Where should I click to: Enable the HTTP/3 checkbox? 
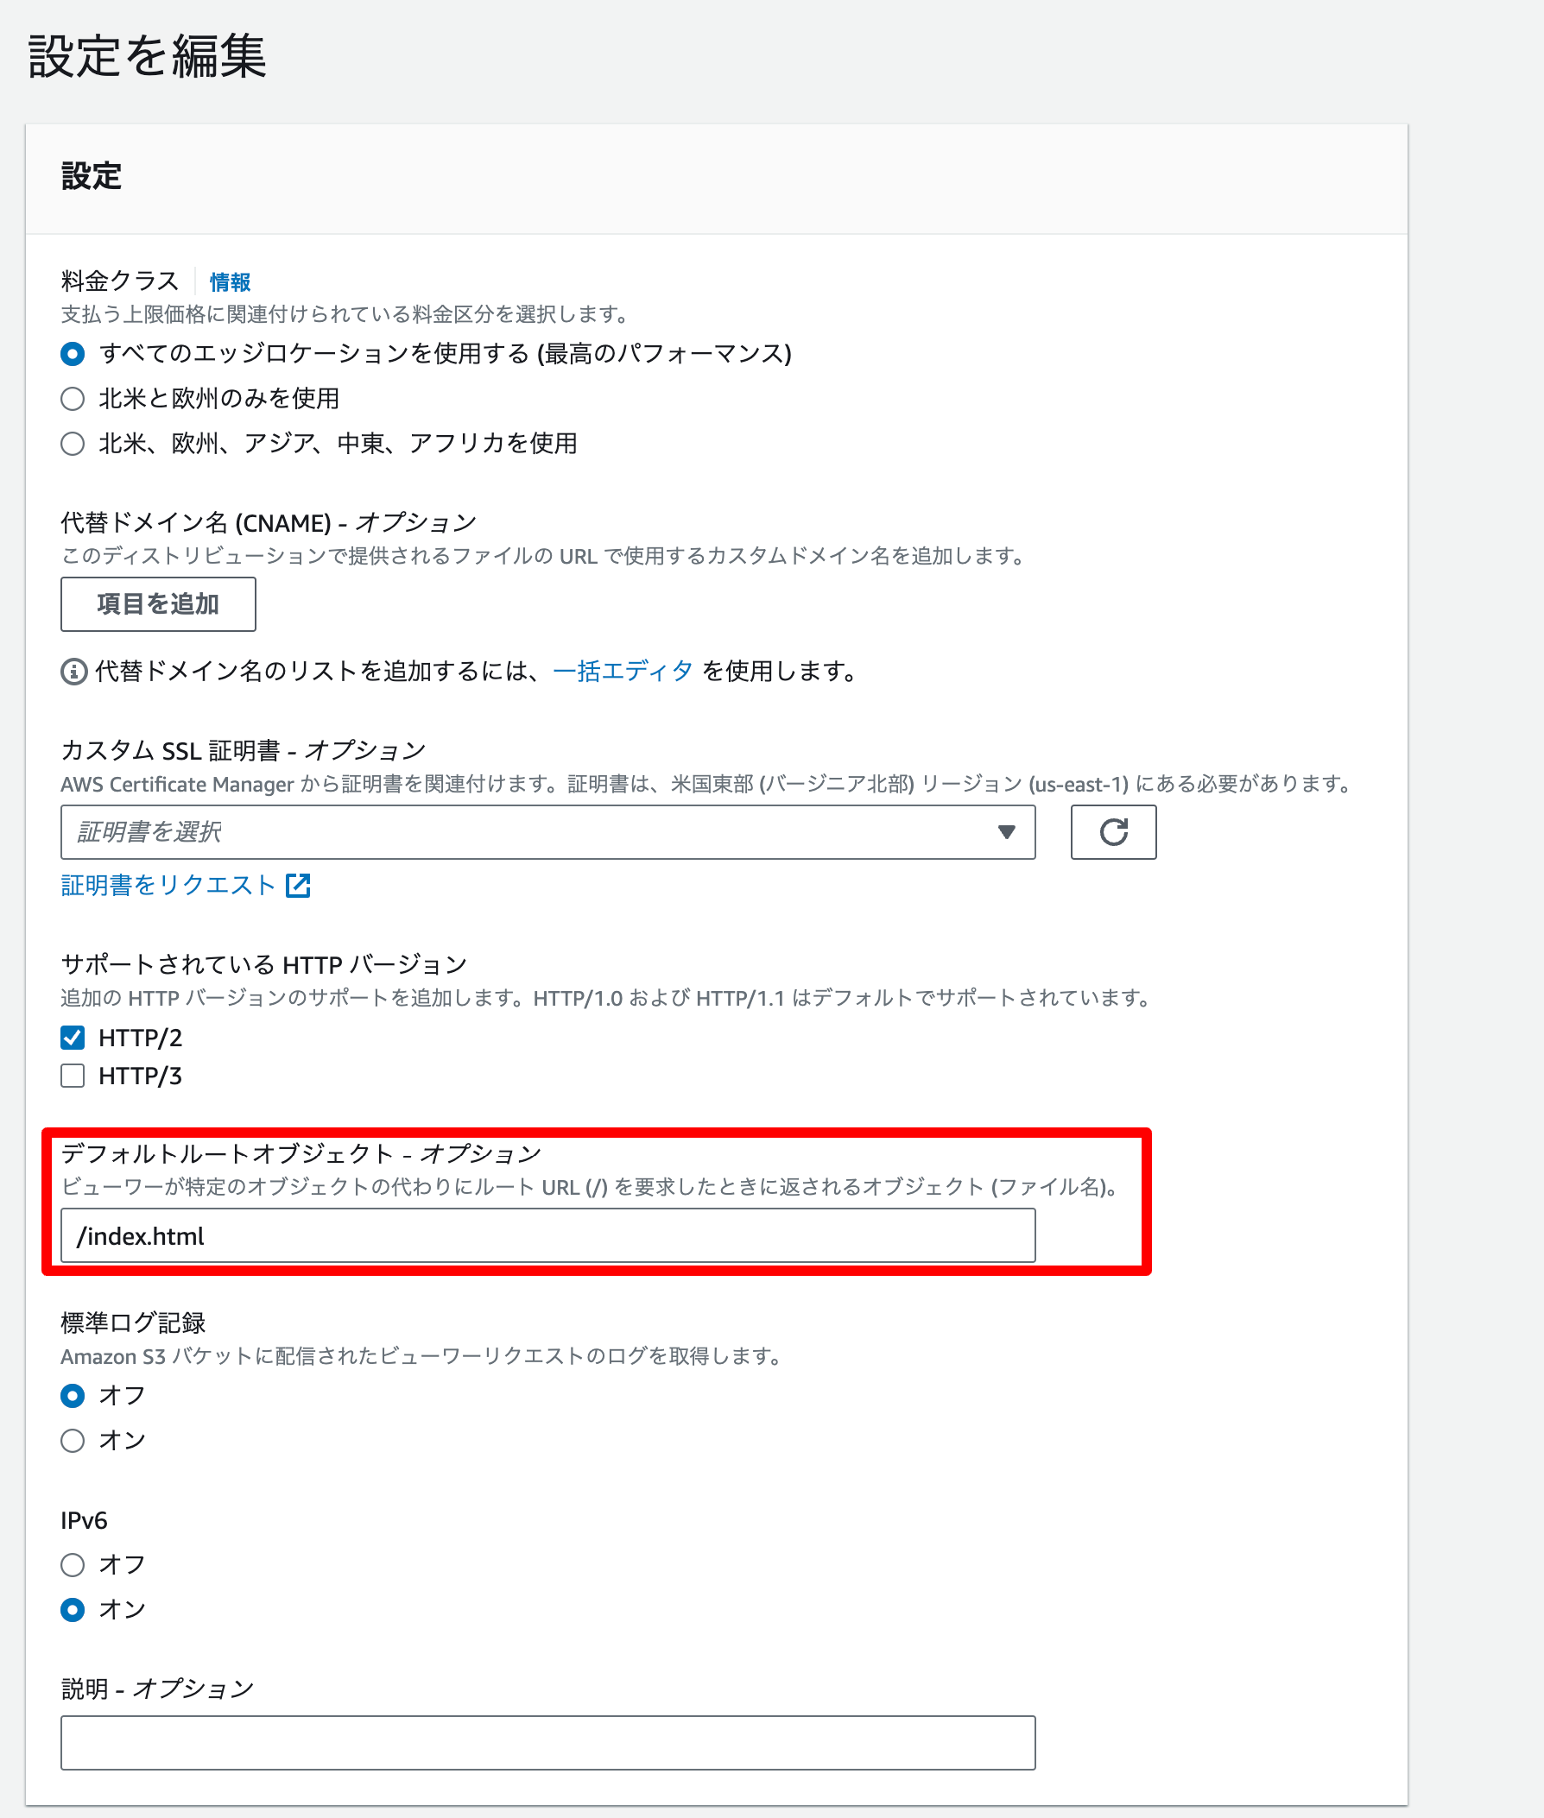coord(73,1076)
